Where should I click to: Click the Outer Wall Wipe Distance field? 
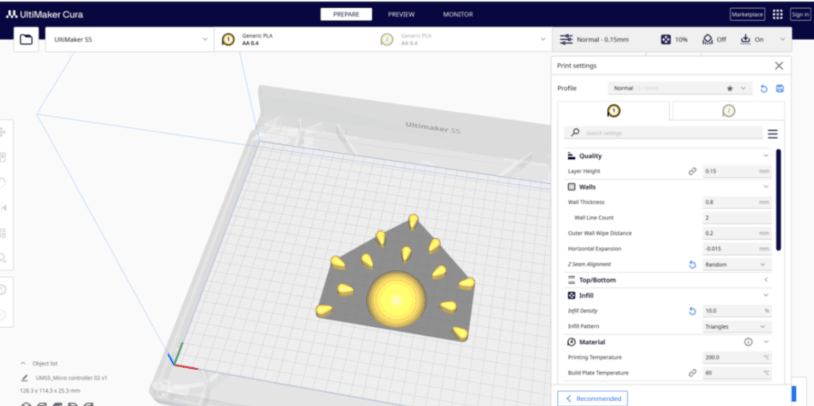coord(737,234)
